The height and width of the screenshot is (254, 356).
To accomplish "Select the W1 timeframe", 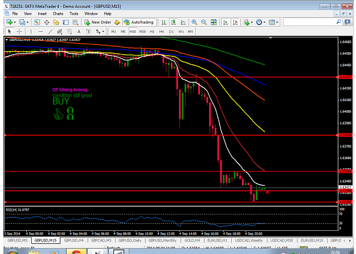I will (181, 31).
